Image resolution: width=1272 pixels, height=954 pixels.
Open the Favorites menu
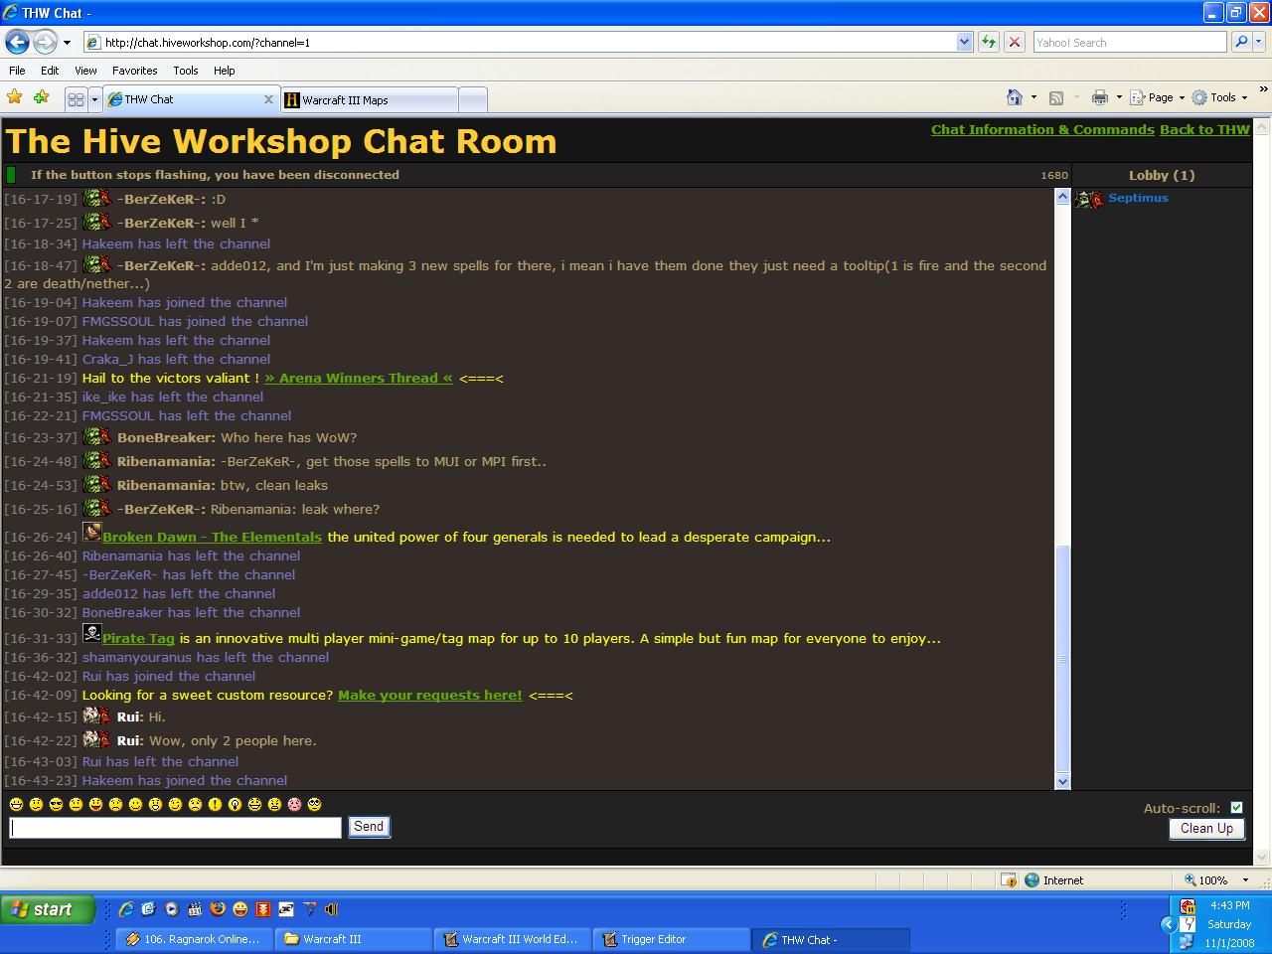pyautogui.click(x=134, y=71)
